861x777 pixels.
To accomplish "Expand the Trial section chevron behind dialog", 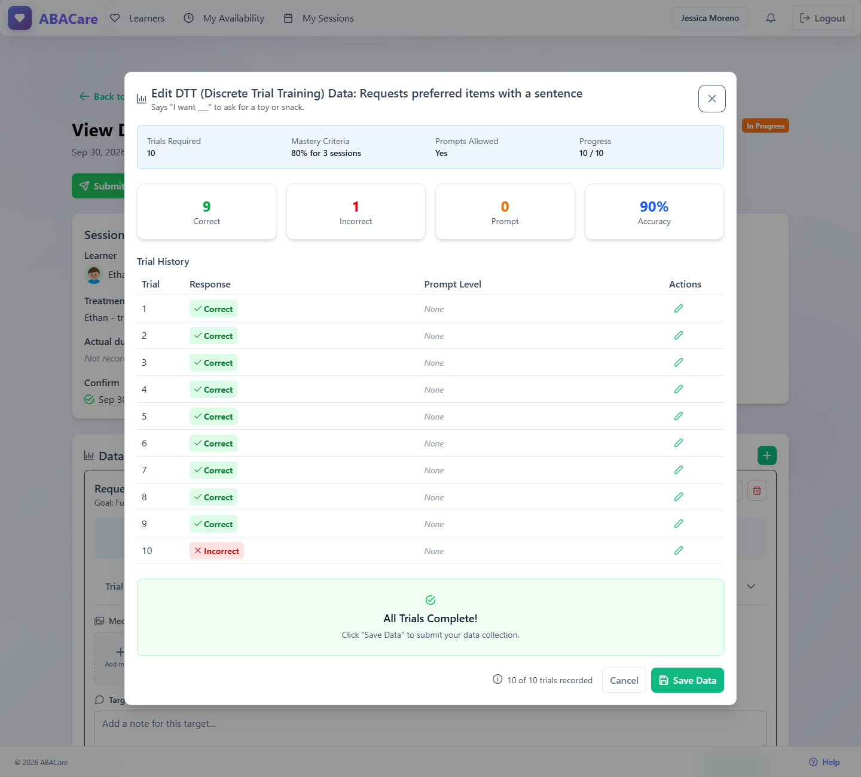I will (751, 586).
